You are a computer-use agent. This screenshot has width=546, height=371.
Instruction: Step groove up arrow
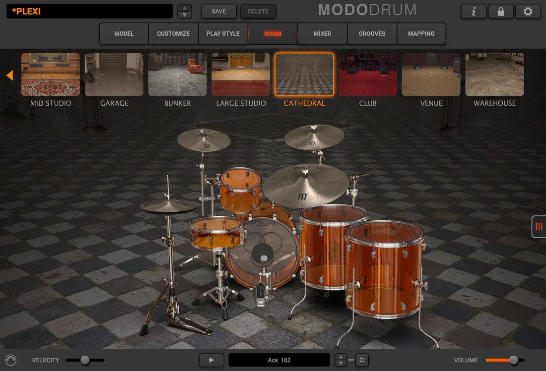click(x=341, y=357)
